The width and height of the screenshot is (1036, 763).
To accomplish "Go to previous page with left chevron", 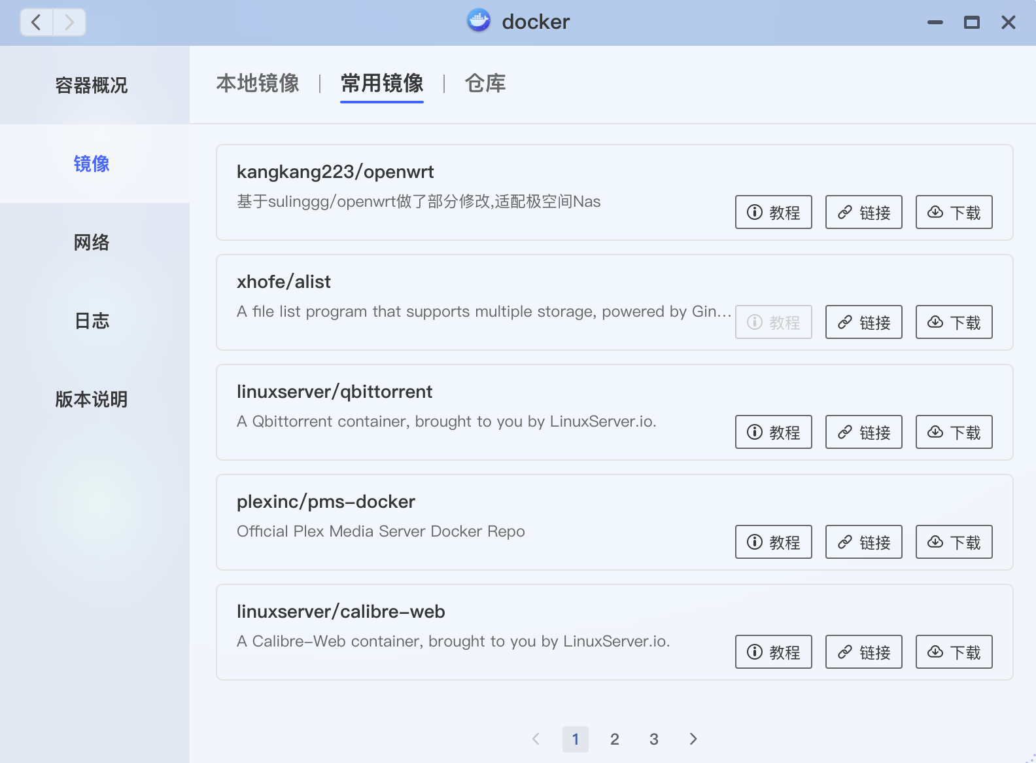I will (x=536, y=739).
